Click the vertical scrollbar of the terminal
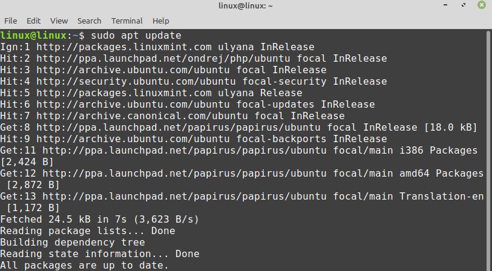Viewport: 492px width, 271px height. click(488, 151)
